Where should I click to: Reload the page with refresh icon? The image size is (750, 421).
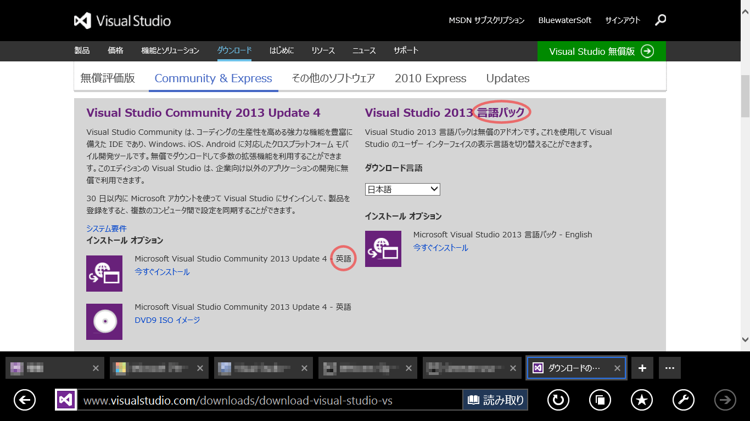pyautogui.click(x=558, y=400)
